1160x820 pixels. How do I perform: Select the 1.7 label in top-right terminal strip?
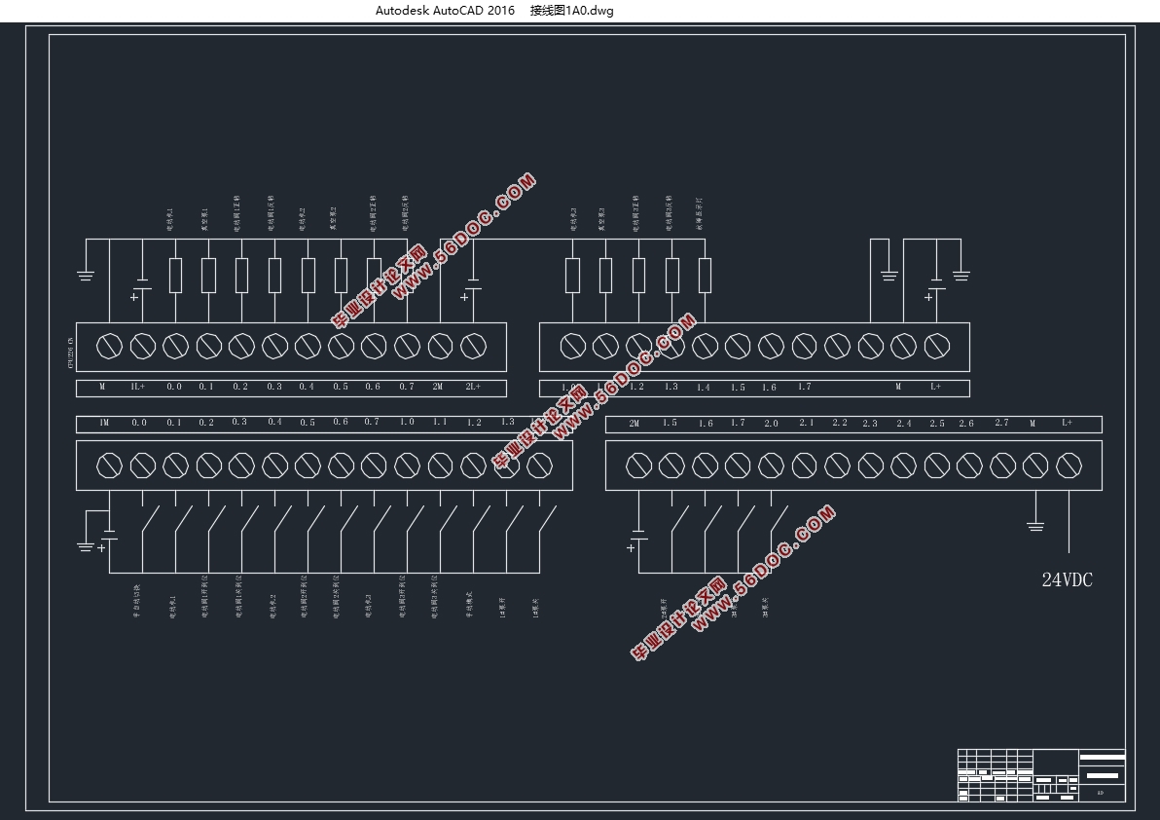pyautogui.click(x=804, y=388)
